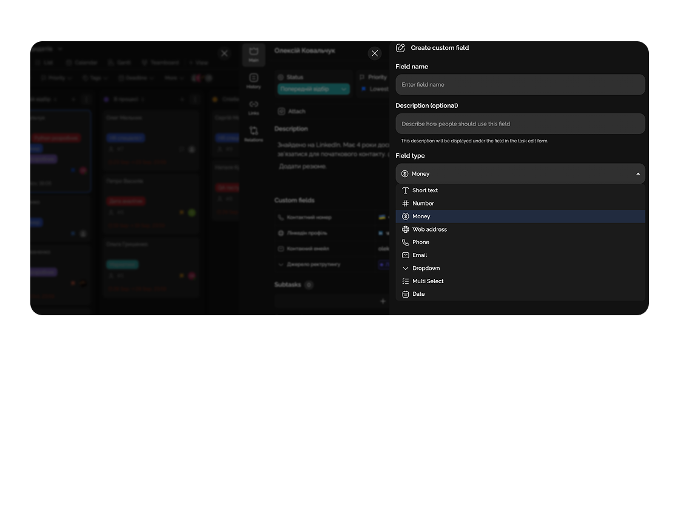
Task: Open the Status dropdown in task panel
Action: tap(314, 89)
